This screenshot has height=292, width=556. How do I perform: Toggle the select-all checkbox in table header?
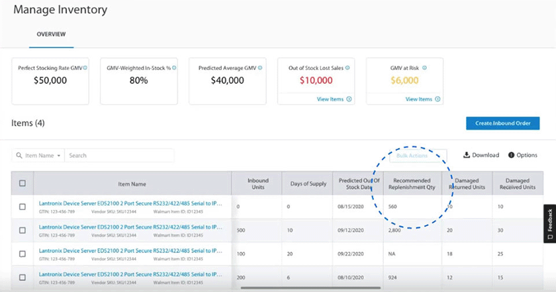coord(23,184)
